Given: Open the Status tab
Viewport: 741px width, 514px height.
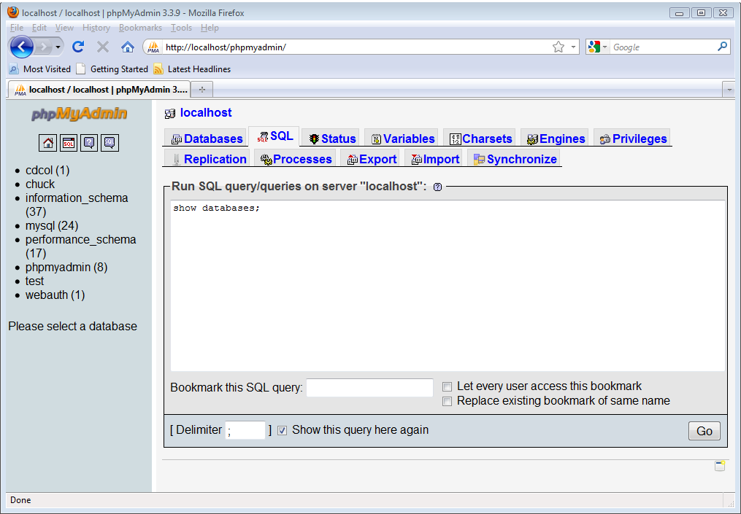Looking at the screenshot, I should tap(331, 139).
